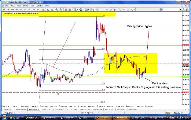Open the Window menu
The width and height of the screenshot is (191, 120).
(x=40, y=6)
